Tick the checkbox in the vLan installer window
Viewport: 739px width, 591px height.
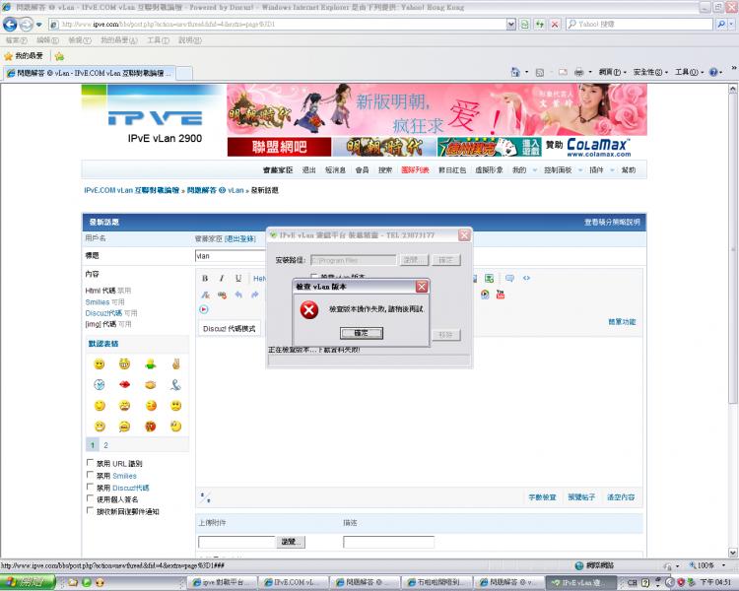tap(314, 276)
